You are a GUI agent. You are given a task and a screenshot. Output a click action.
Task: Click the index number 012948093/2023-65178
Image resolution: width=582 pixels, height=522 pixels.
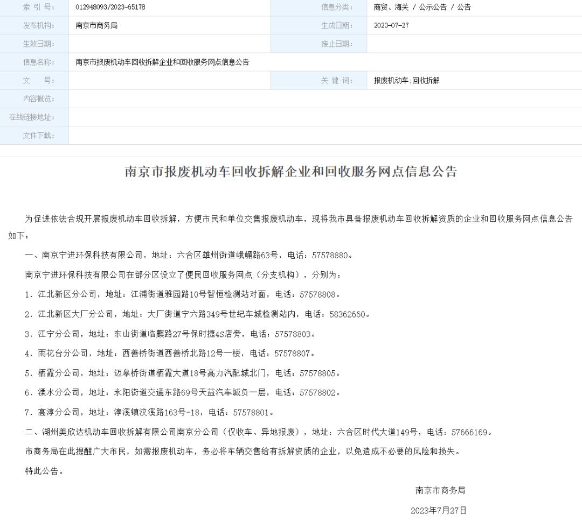click(x=110, y=8)
